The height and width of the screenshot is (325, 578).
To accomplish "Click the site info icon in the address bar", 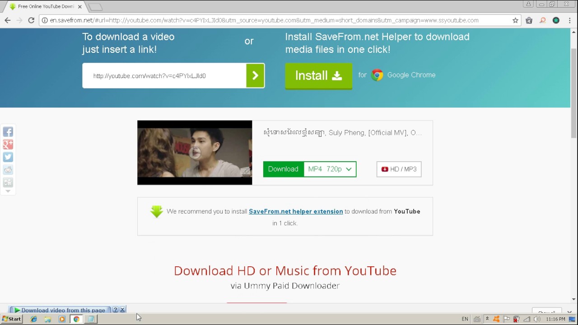I will [45, 20].
